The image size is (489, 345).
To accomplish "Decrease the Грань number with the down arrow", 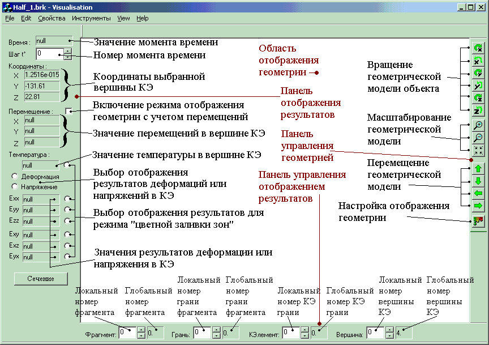I will (216, 335).
